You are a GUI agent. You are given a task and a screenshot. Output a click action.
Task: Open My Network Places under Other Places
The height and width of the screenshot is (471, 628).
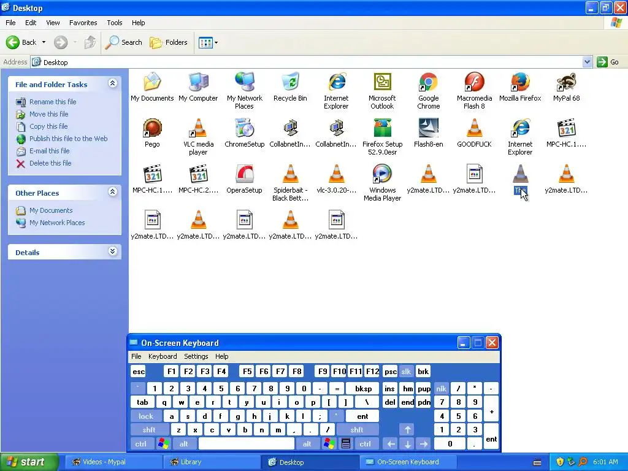(x=57, y=223)
